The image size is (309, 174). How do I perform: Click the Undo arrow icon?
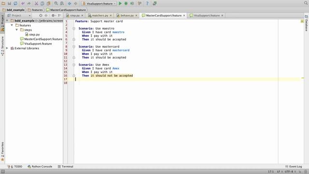[x=23, y=3]
